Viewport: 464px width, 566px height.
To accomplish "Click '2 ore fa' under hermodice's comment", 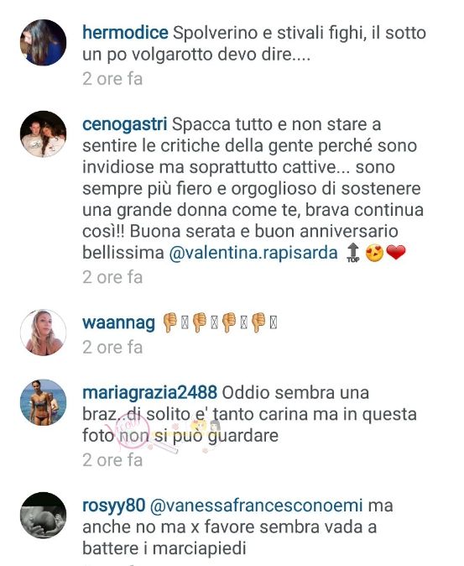I will 112,79.
